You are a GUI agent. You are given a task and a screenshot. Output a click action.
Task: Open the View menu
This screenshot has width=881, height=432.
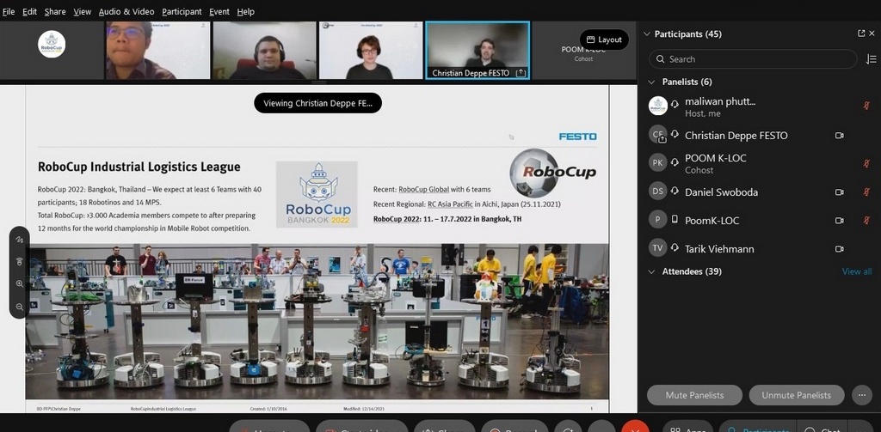(x=82, y=11)
